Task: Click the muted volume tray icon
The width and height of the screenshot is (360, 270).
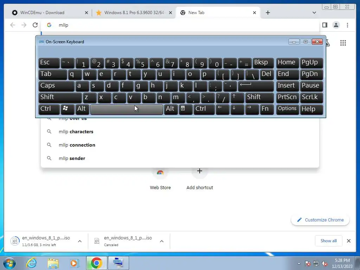Action: pos(324,263)
